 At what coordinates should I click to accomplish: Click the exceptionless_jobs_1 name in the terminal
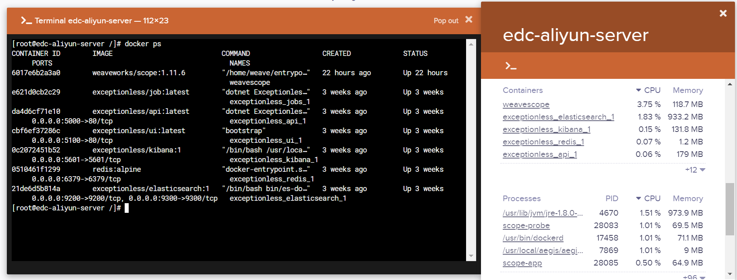point(270,102)
